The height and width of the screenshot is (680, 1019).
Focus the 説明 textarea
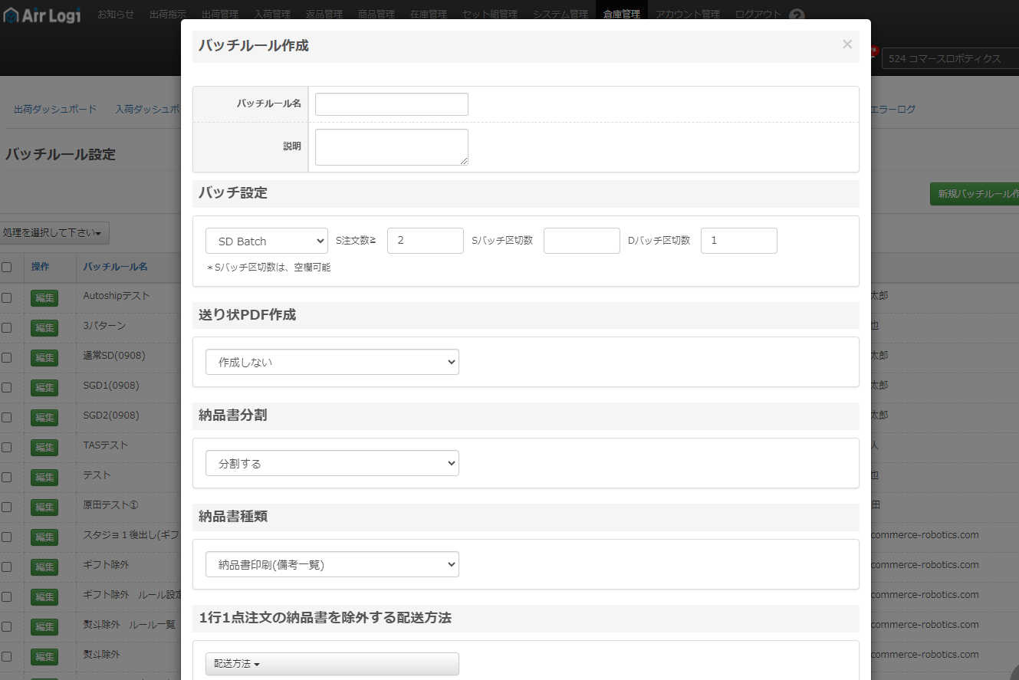pos(391,146)
